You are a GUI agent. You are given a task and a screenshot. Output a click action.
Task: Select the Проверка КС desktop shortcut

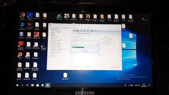pos(44,46)
